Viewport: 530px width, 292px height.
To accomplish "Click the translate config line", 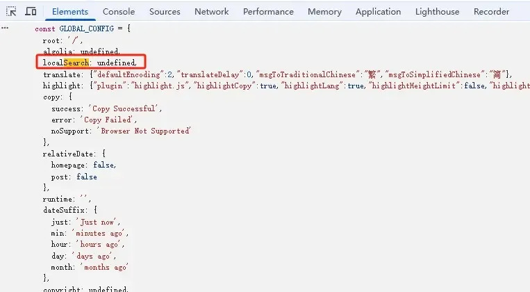I will click(278, 74).
